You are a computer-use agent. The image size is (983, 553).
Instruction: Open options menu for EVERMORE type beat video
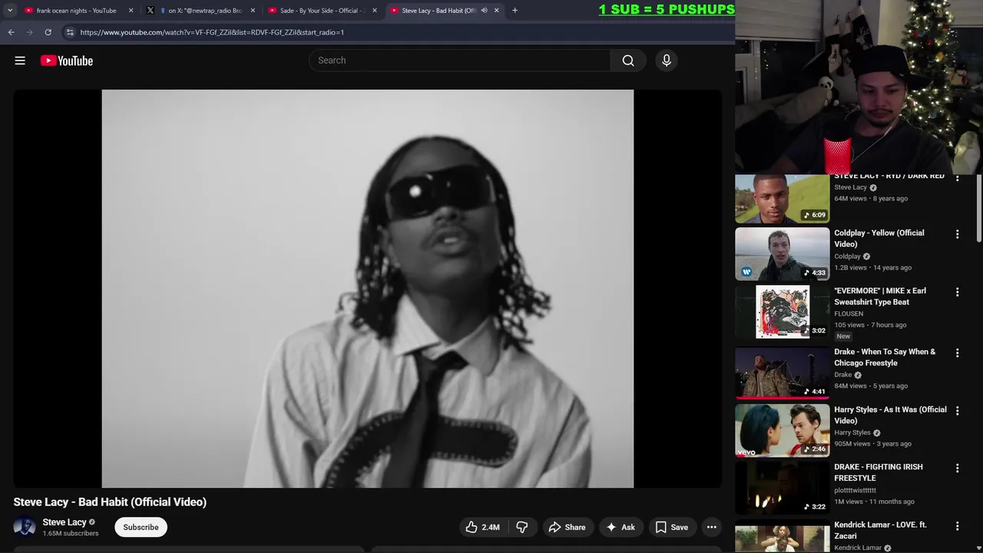tap(957, 292)
